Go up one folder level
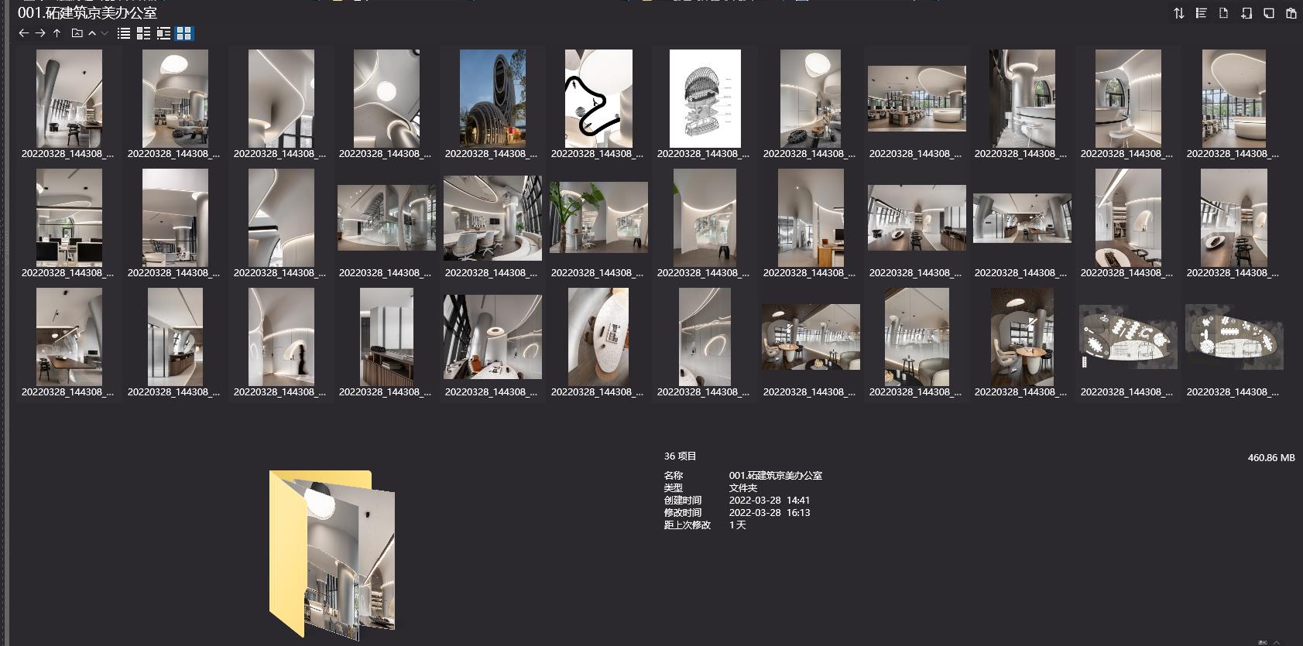Image resolution: width=1303 pixels, height=646 pixels. click(x=57, y=33)
